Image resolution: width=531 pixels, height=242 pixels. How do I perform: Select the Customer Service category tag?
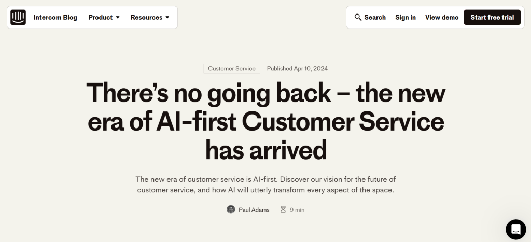tap(232, 68)
